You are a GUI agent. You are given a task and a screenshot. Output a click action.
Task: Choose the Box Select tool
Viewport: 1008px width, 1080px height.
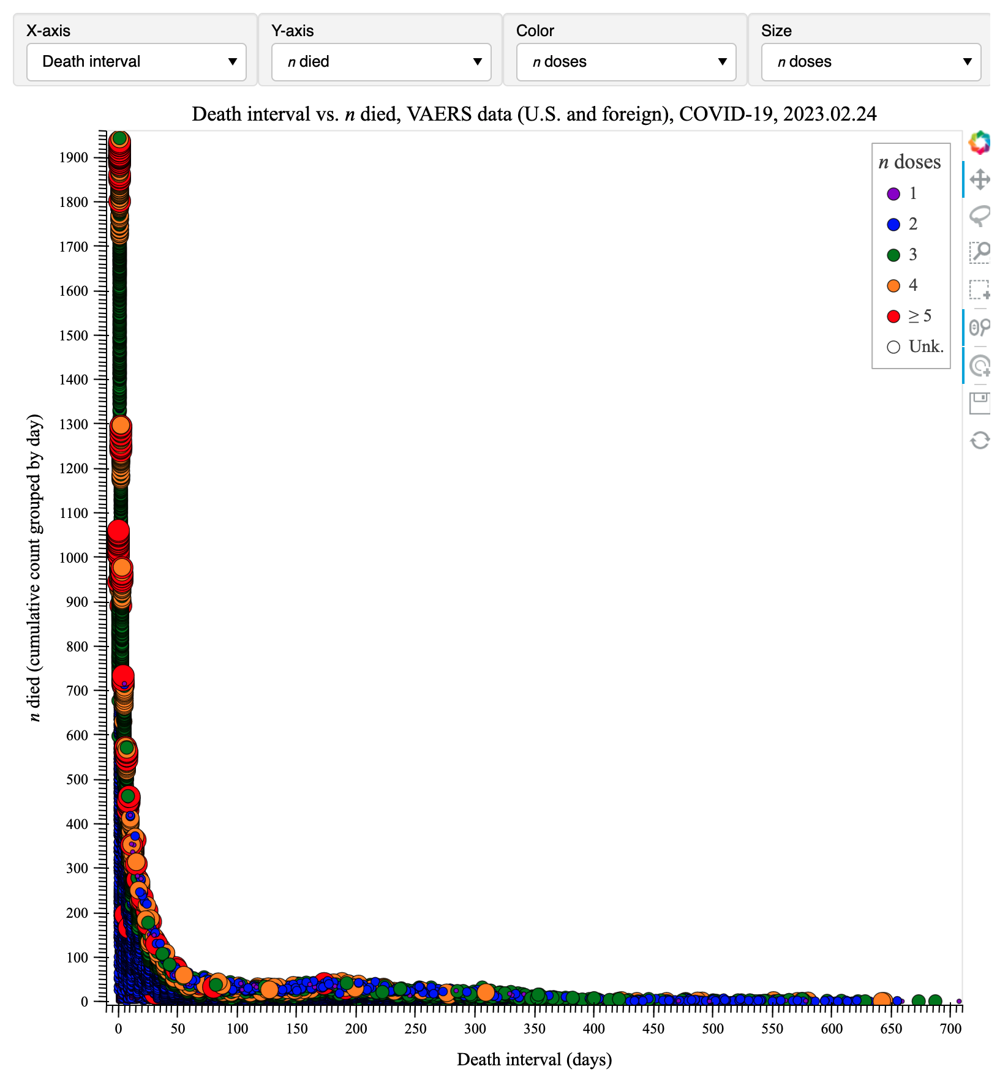pos(979,289)
